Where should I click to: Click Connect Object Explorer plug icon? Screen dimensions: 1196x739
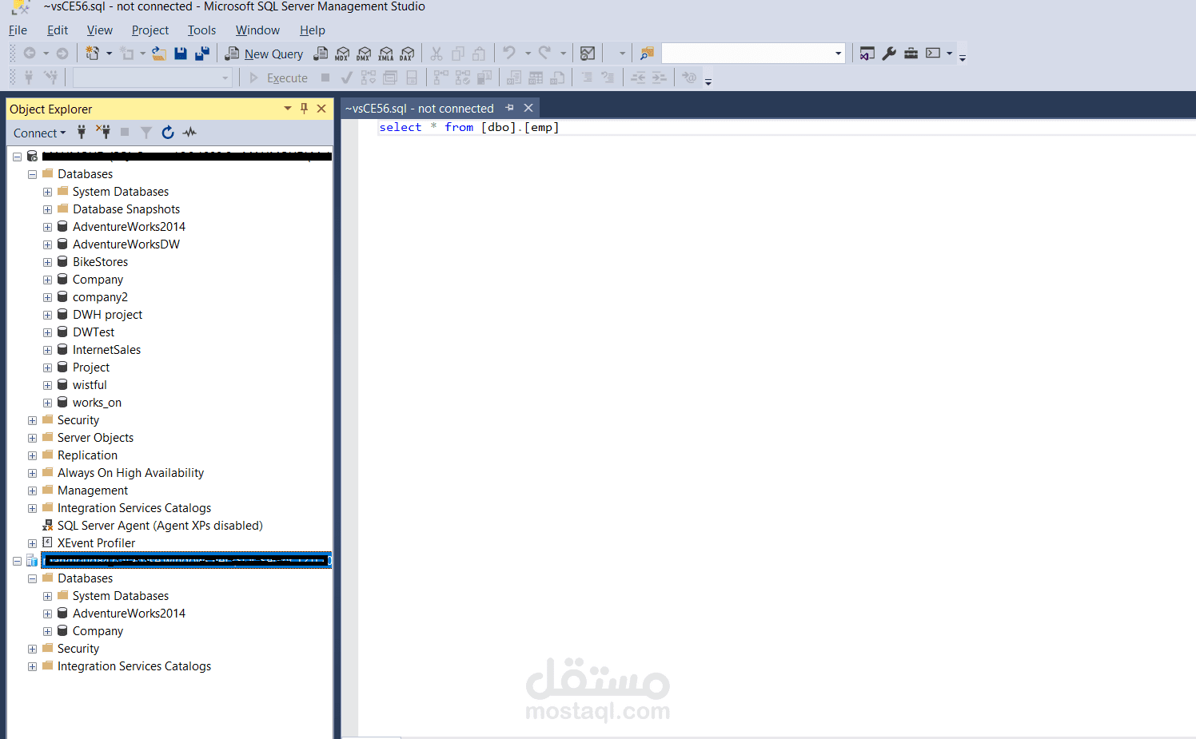pyautogui.click(x=82, y=133)
